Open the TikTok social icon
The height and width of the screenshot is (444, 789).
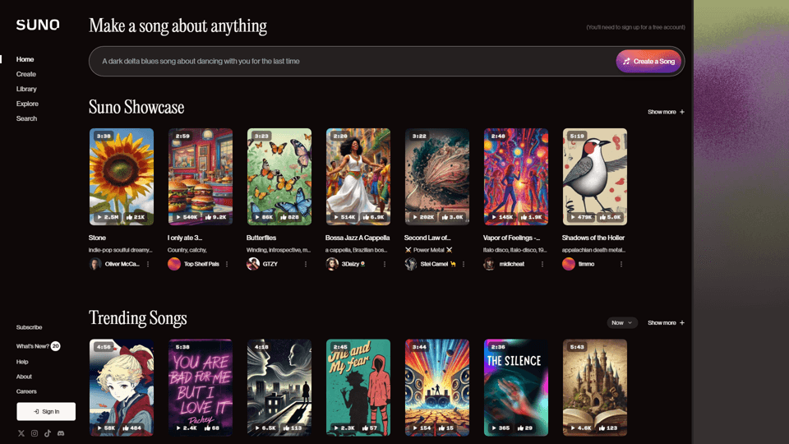pyautogui.click(x=48, y=433)
